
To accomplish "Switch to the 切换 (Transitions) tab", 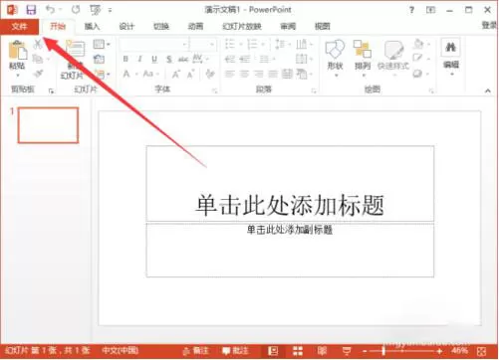I will point(161,27).
